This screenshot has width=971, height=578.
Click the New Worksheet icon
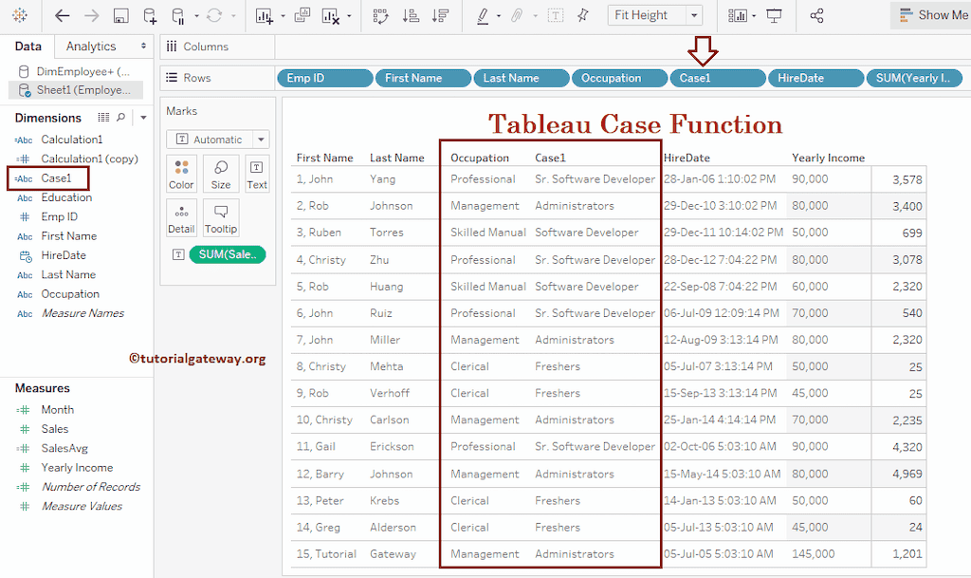[x=265, y=16]
